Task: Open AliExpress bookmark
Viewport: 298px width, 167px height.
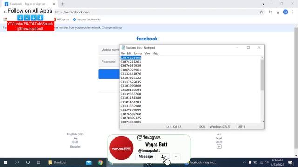Action: (62, 19)
